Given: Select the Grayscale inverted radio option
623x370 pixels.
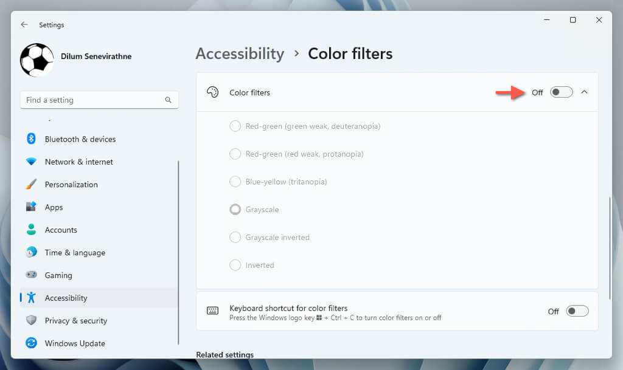Looking at the screenshot, I should click(235, 238).
